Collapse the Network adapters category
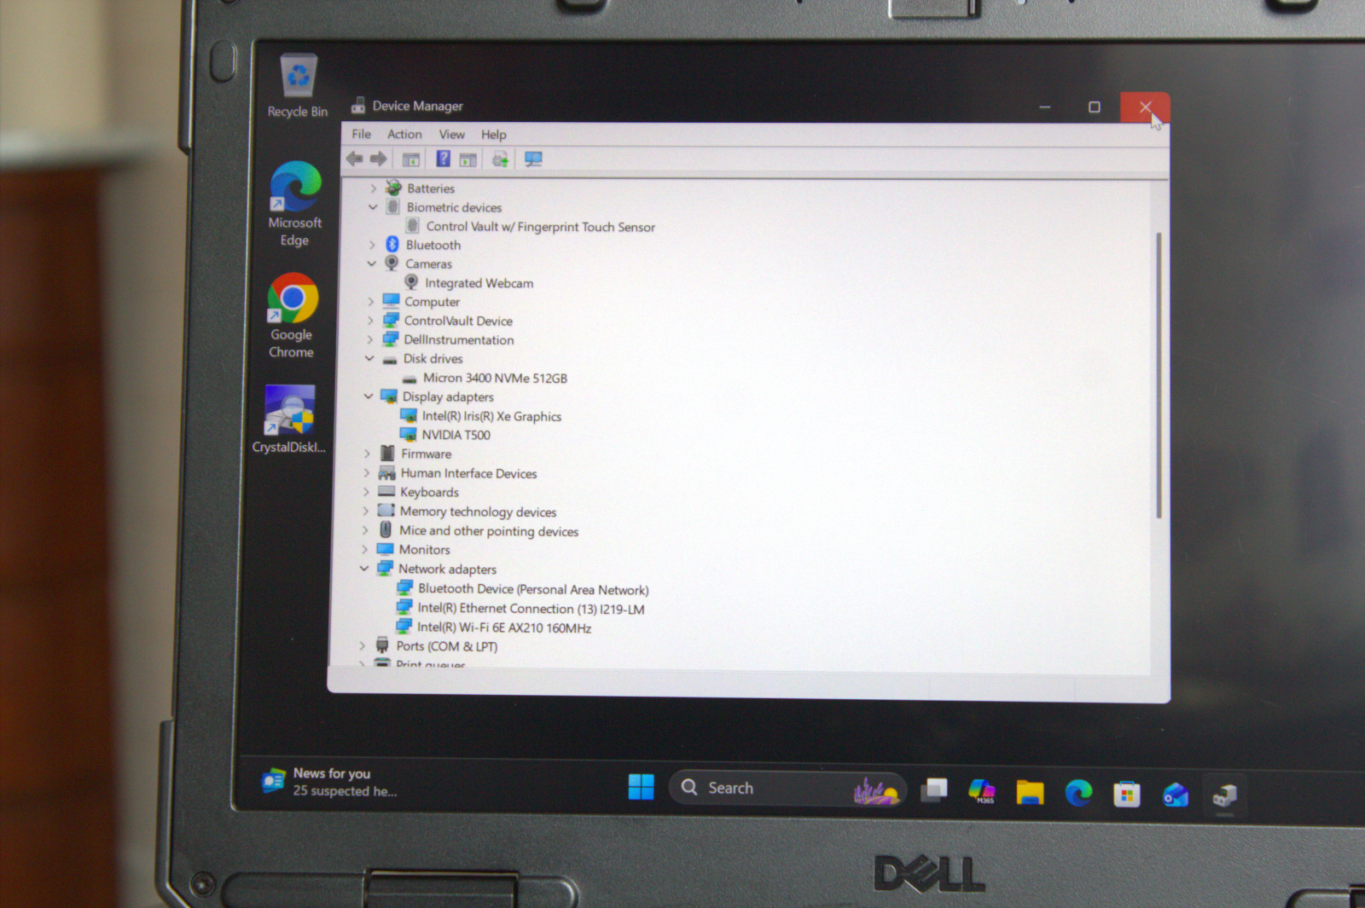This screenshot has height=908, width=1365. pos(364,569)
